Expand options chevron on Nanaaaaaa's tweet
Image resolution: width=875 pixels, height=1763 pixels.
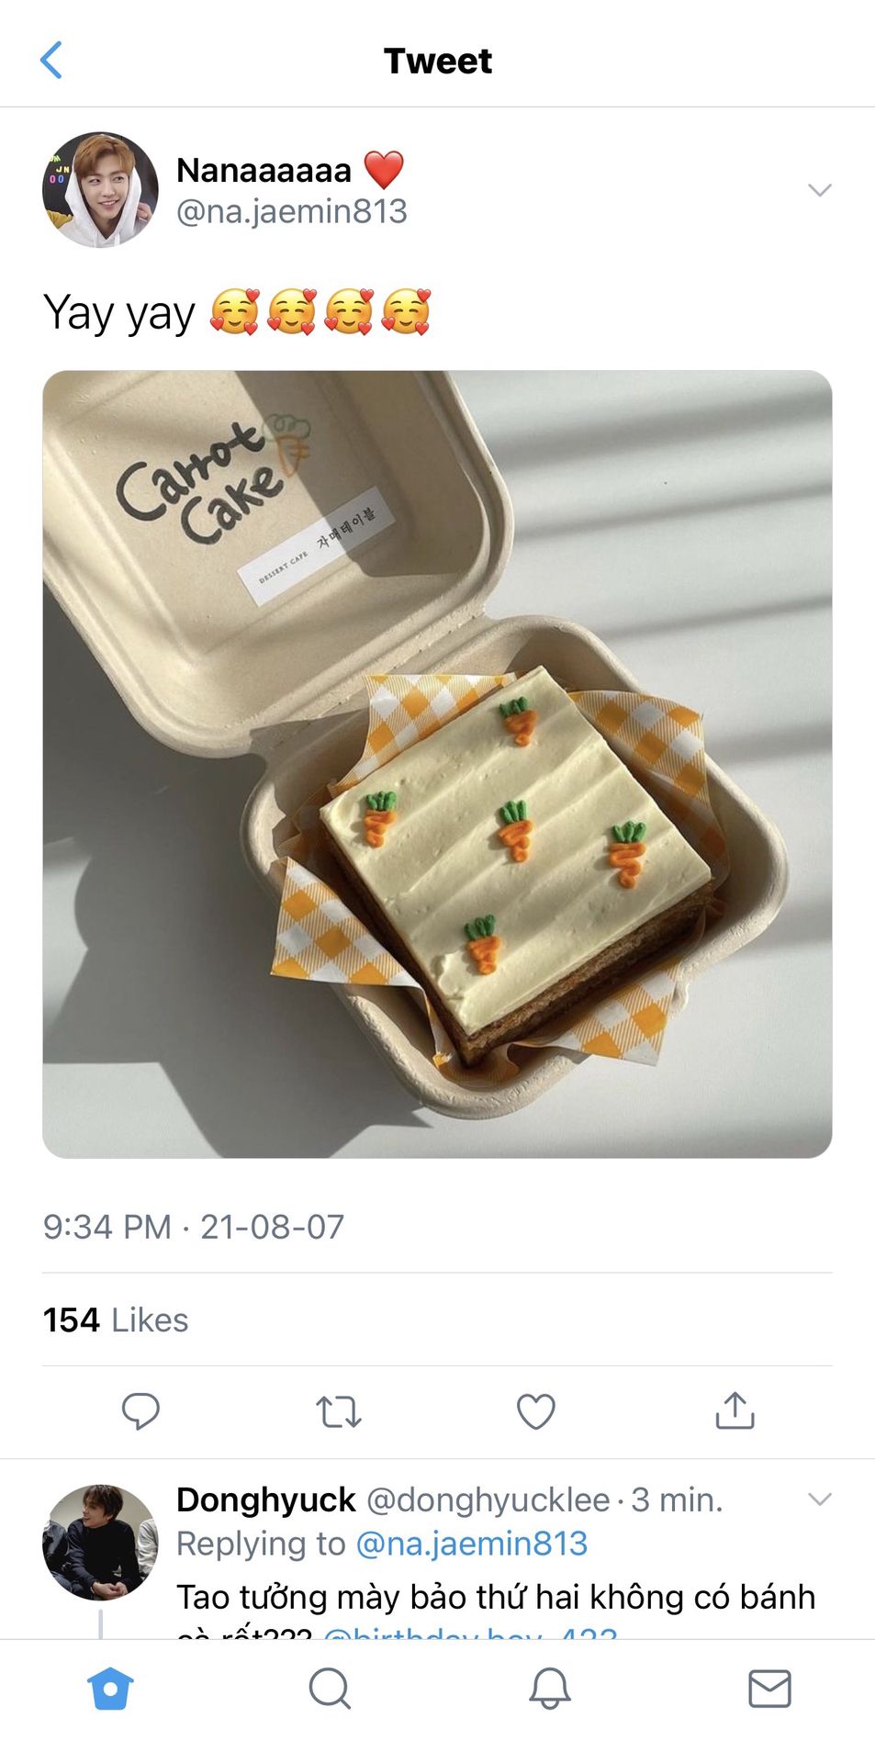click(819, 190)
